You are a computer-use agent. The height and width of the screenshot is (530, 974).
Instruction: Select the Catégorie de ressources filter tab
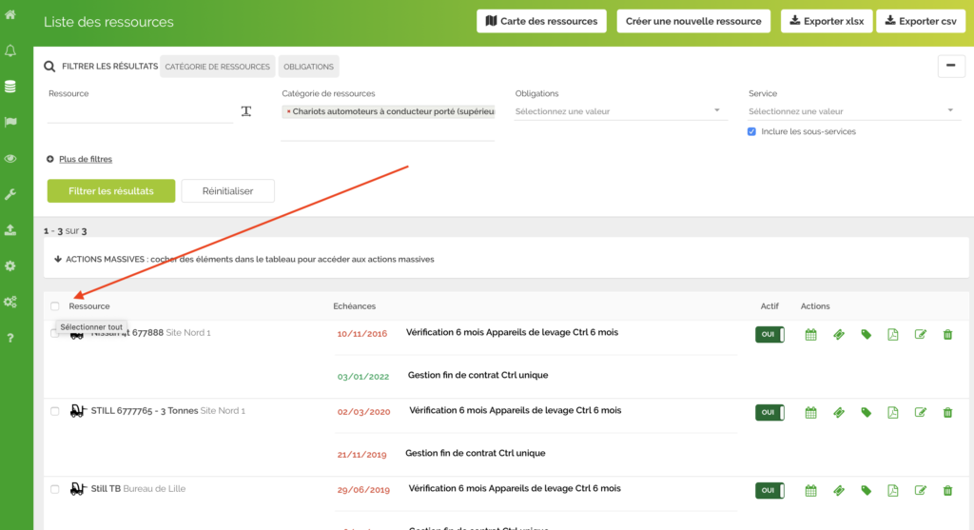(x=218, y=67)
